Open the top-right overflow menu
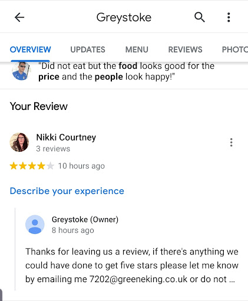The width and height of the screenshot is (248, 301). pos(229,17)
